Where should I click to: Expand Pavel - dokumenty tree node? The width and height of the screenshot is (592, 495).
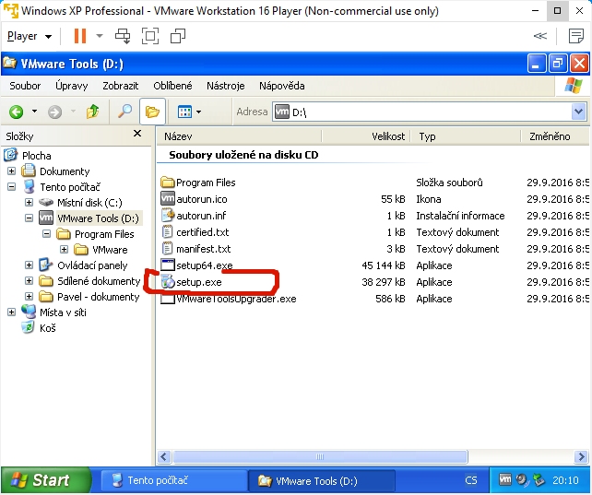[x=29, y=296]
